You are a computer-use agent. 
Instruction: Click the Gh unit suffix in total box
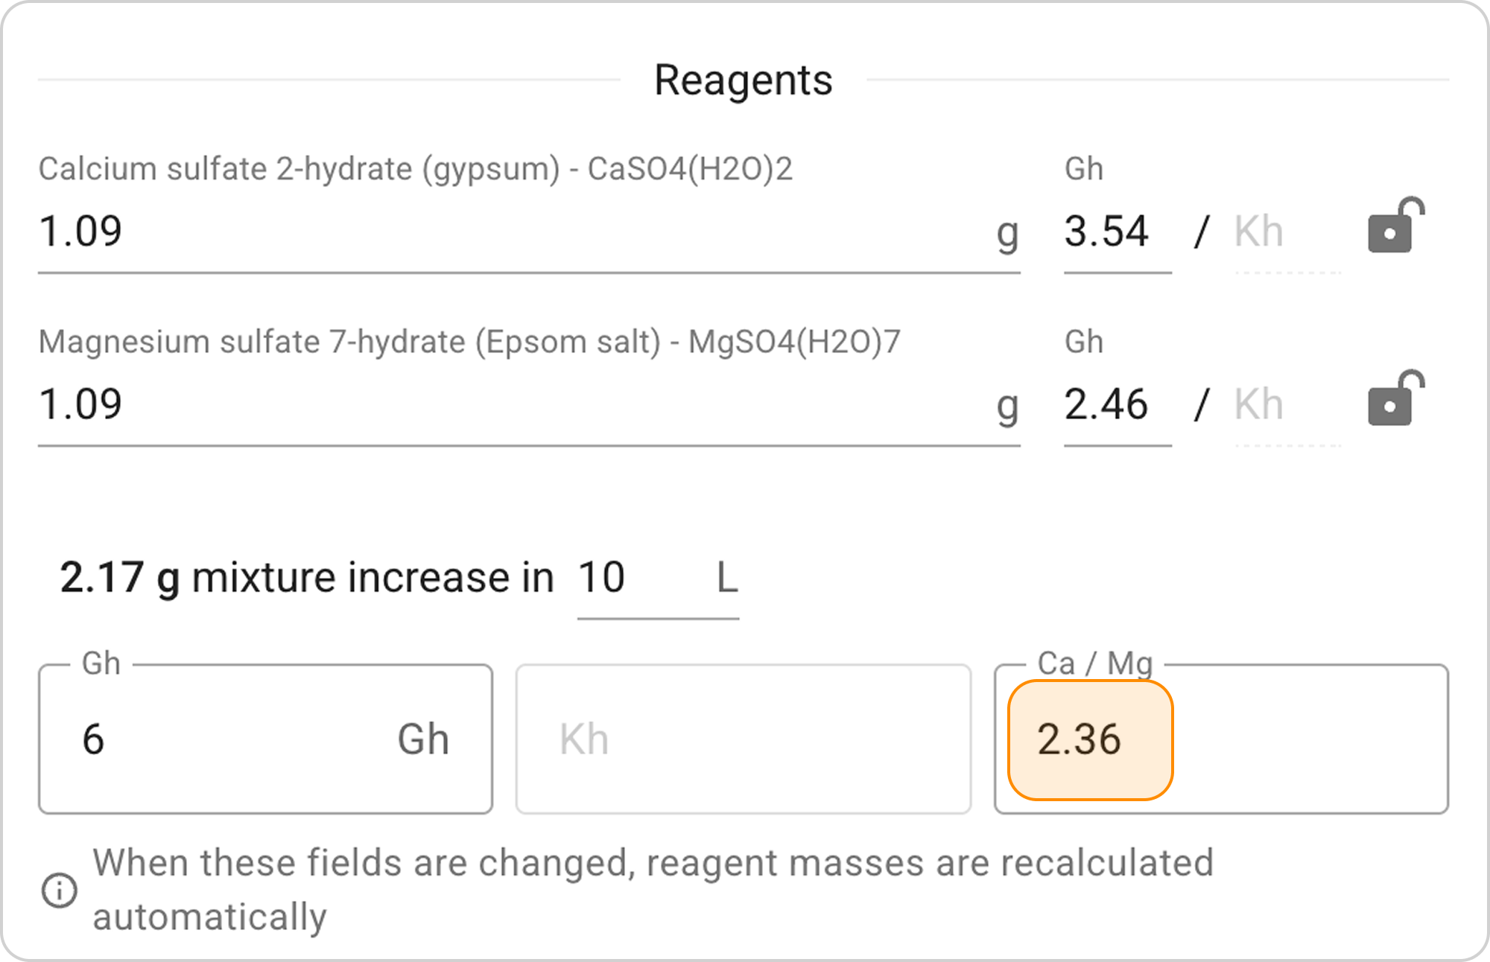pyautogui.click(x=423, y=739)
